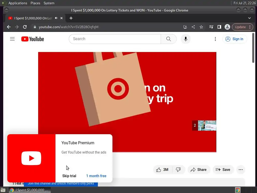
Task: Share the video
Action: coord(199,170)
